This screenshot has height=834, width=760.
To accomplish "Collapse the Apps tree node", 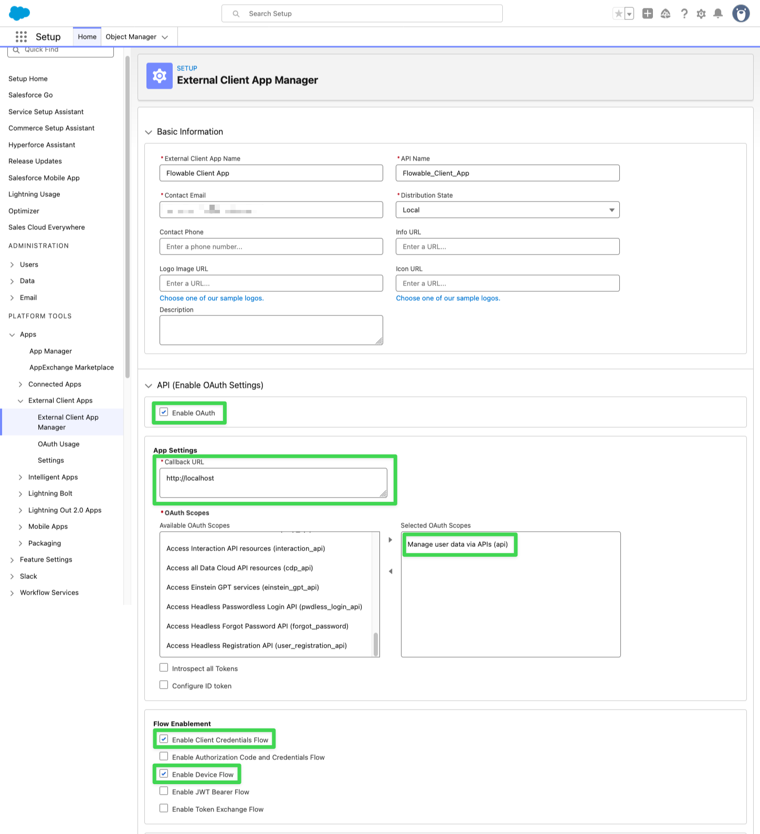I will (12, 335).
